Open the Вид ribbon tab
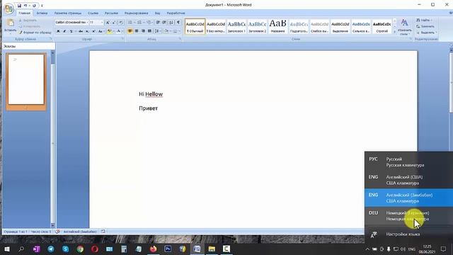 point(157,13)
